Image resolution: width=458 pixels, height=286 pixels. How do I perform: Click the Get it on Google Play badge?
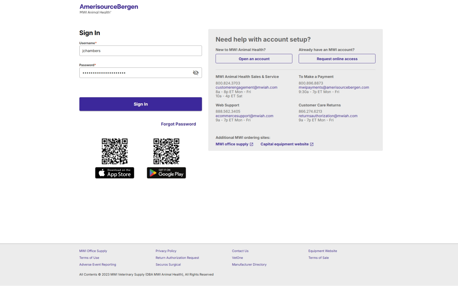(x=166, y=173)
